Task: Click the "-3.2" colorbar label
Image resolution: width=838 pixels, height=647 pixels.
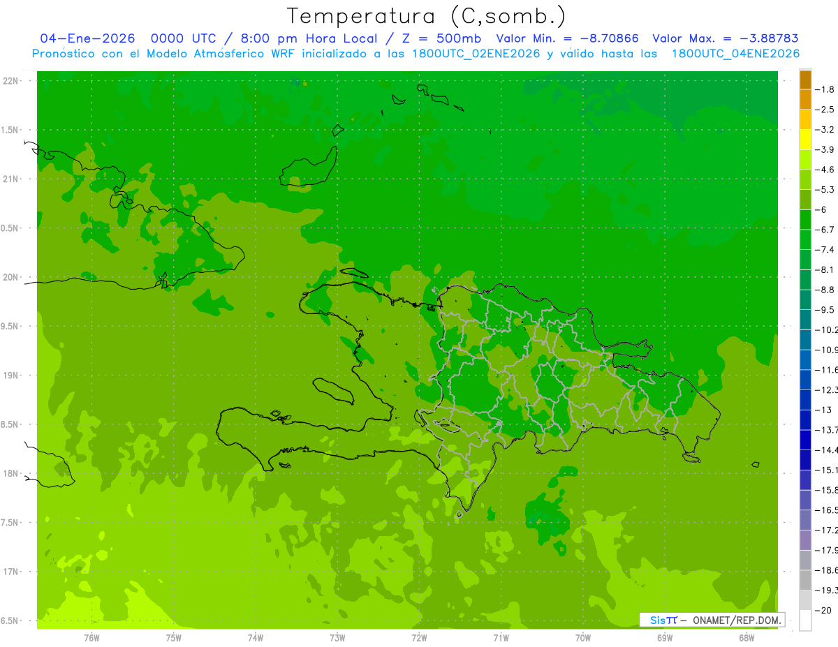Action: (x=825, y=130)
